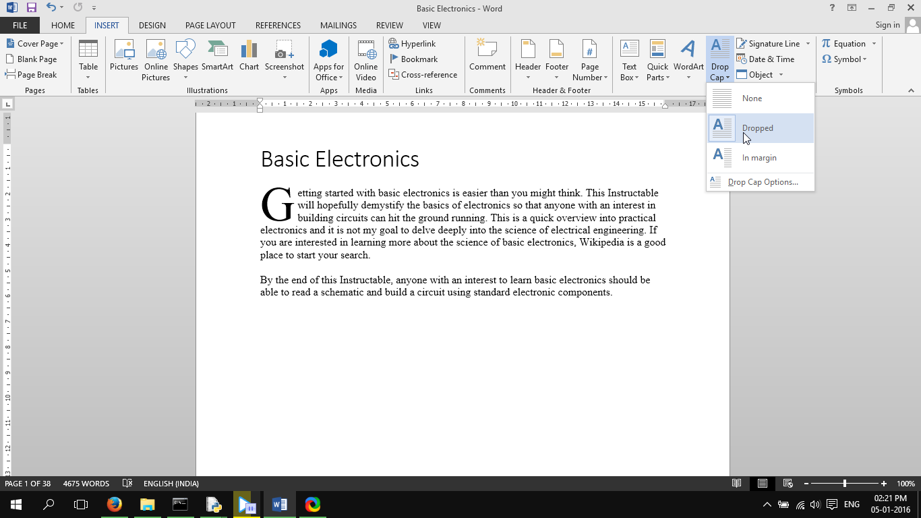
Task: Click the zoom slider handle
Action: (845, 484)
